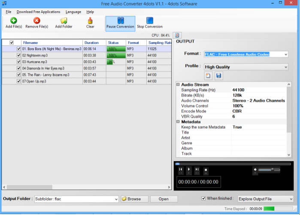Open Download Free Applications menu

(38, 12)
